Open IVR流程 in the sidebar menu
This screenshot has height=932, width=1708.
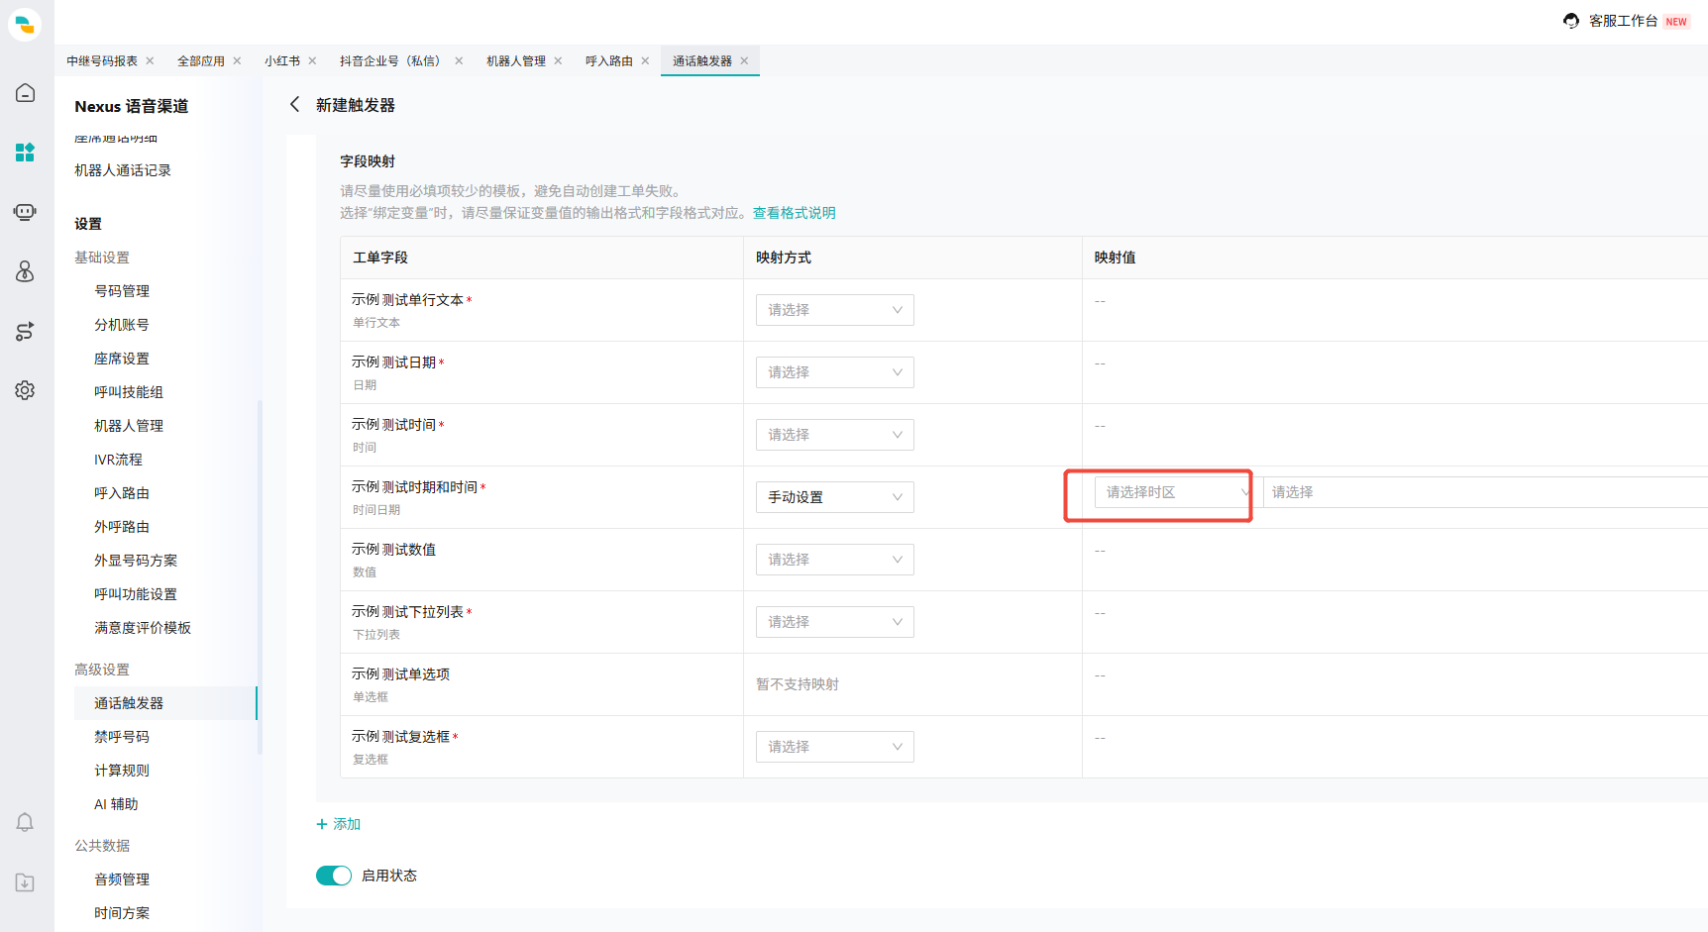click(x=118, y=460)
